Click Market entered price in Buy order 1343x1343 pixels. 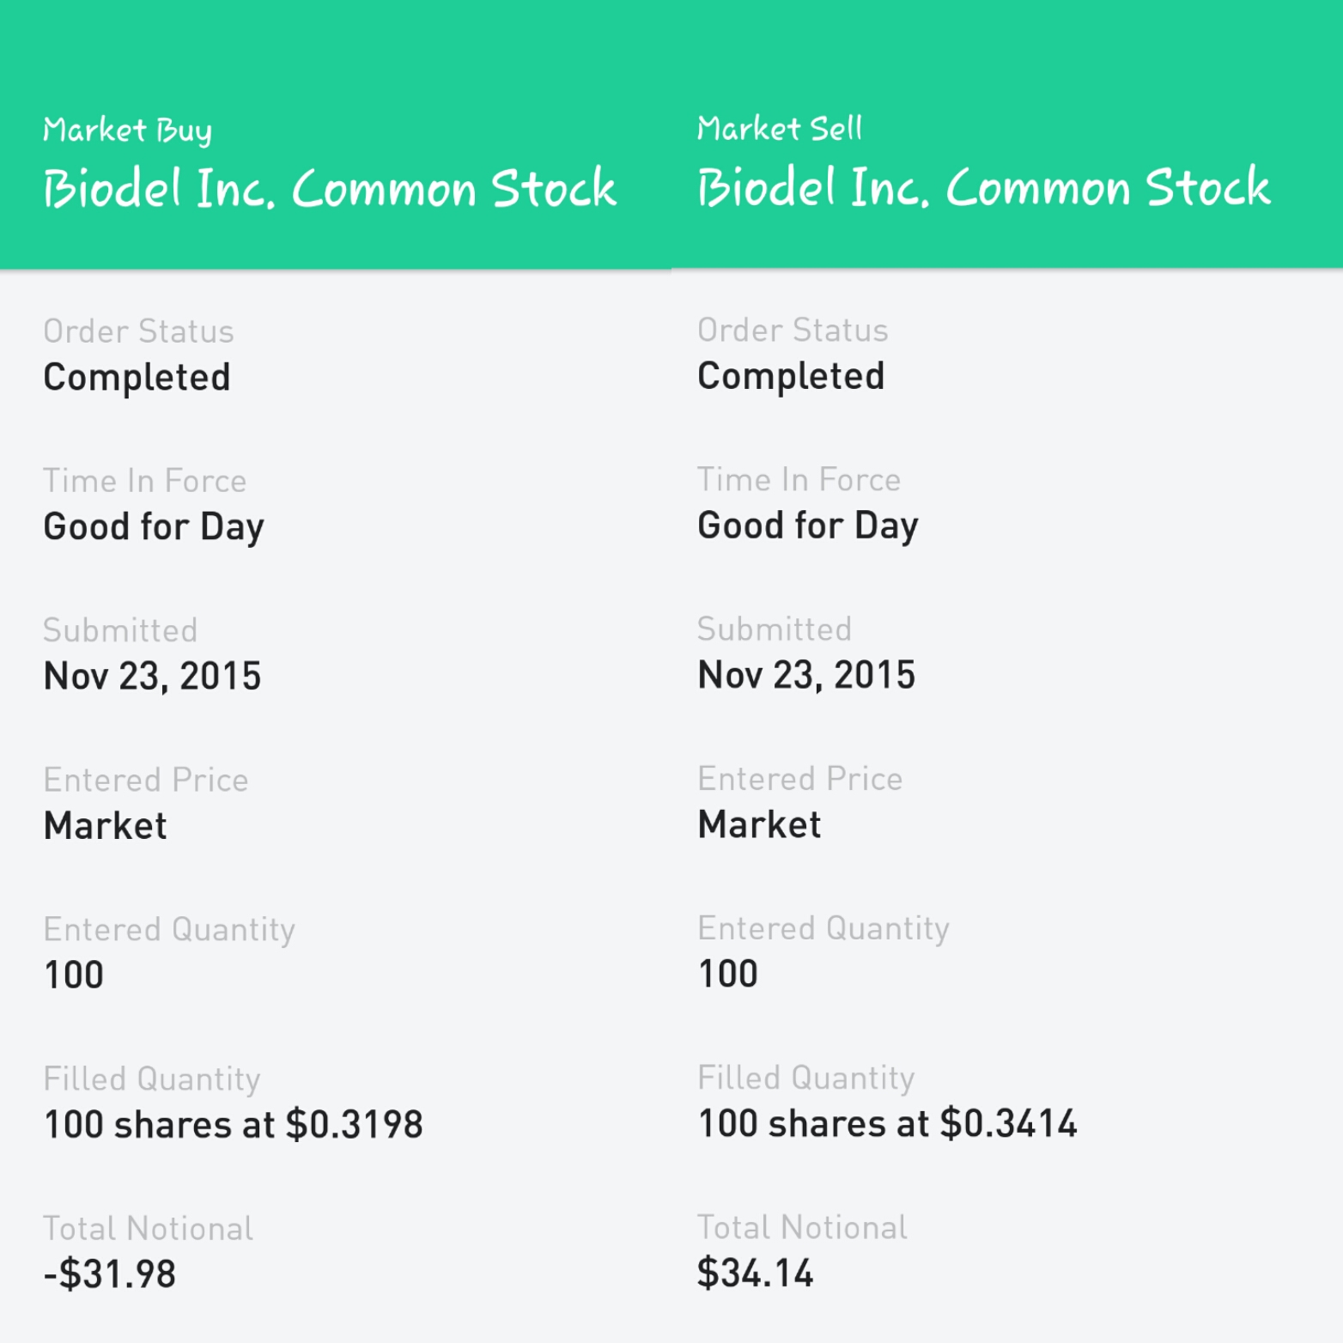106,825
